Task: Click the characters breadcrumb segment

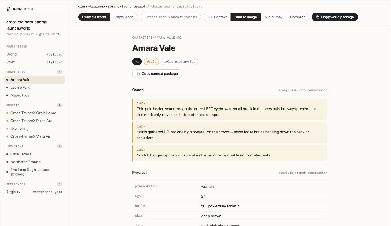Action: click(x=161, y=6)
